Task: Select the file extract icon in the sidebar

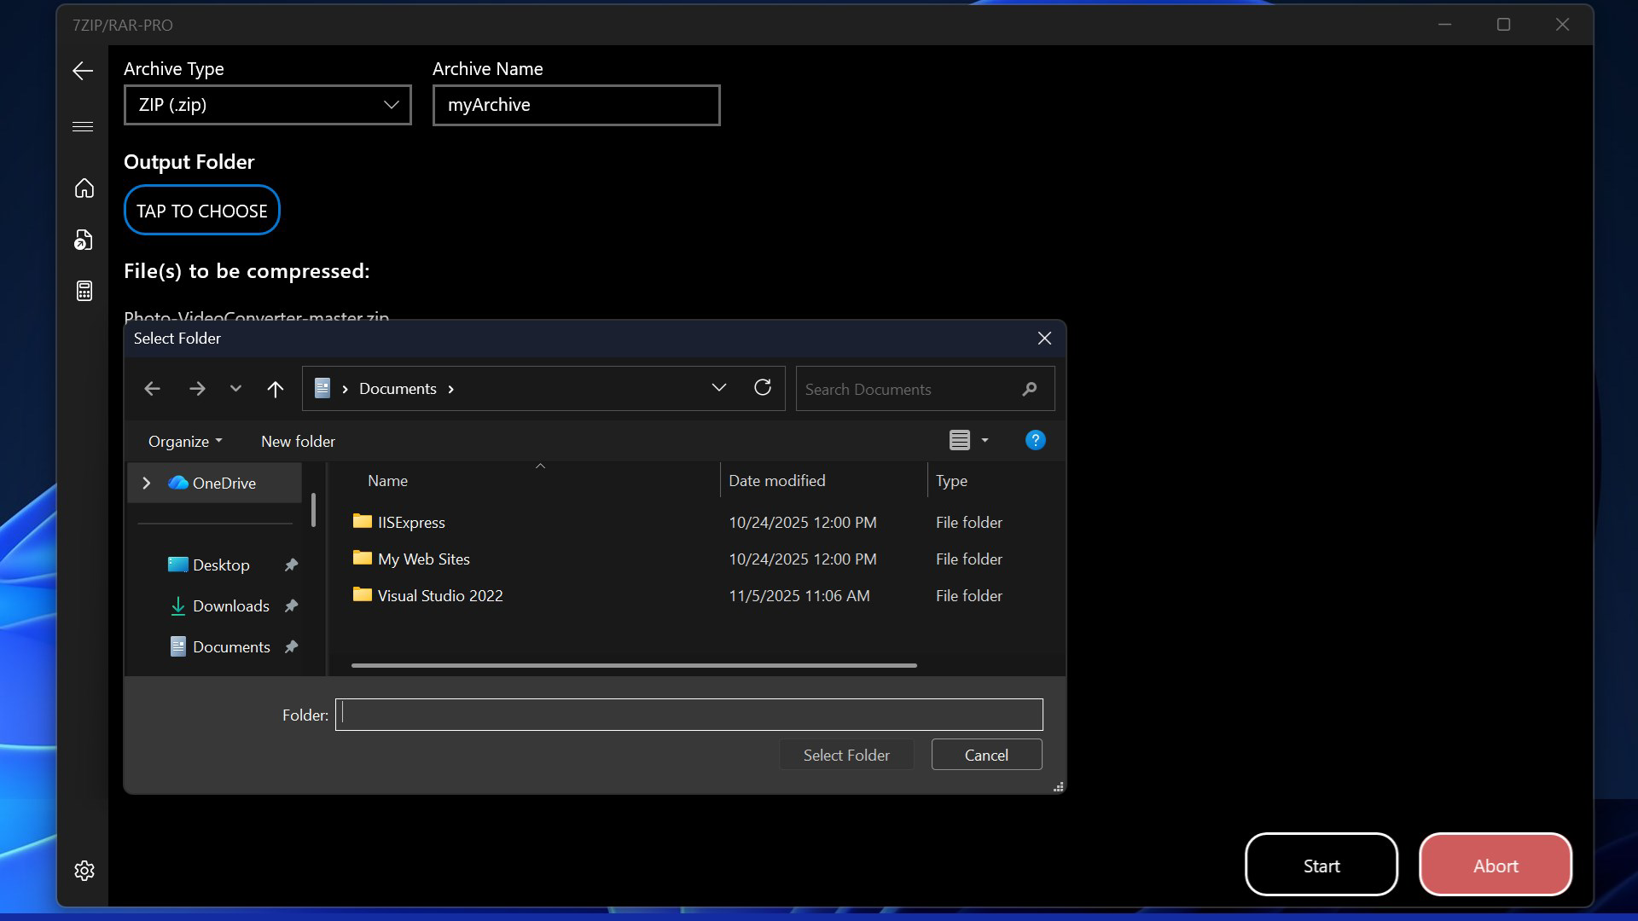Action: tap(83, 240)
